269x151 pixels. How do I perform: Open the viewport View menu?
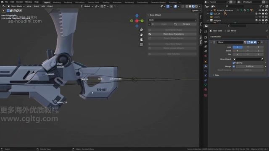29,6
